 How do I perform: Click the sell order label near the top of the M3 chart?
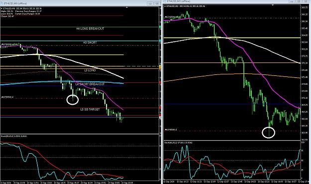pyautogui.click(x=173, y=17)
